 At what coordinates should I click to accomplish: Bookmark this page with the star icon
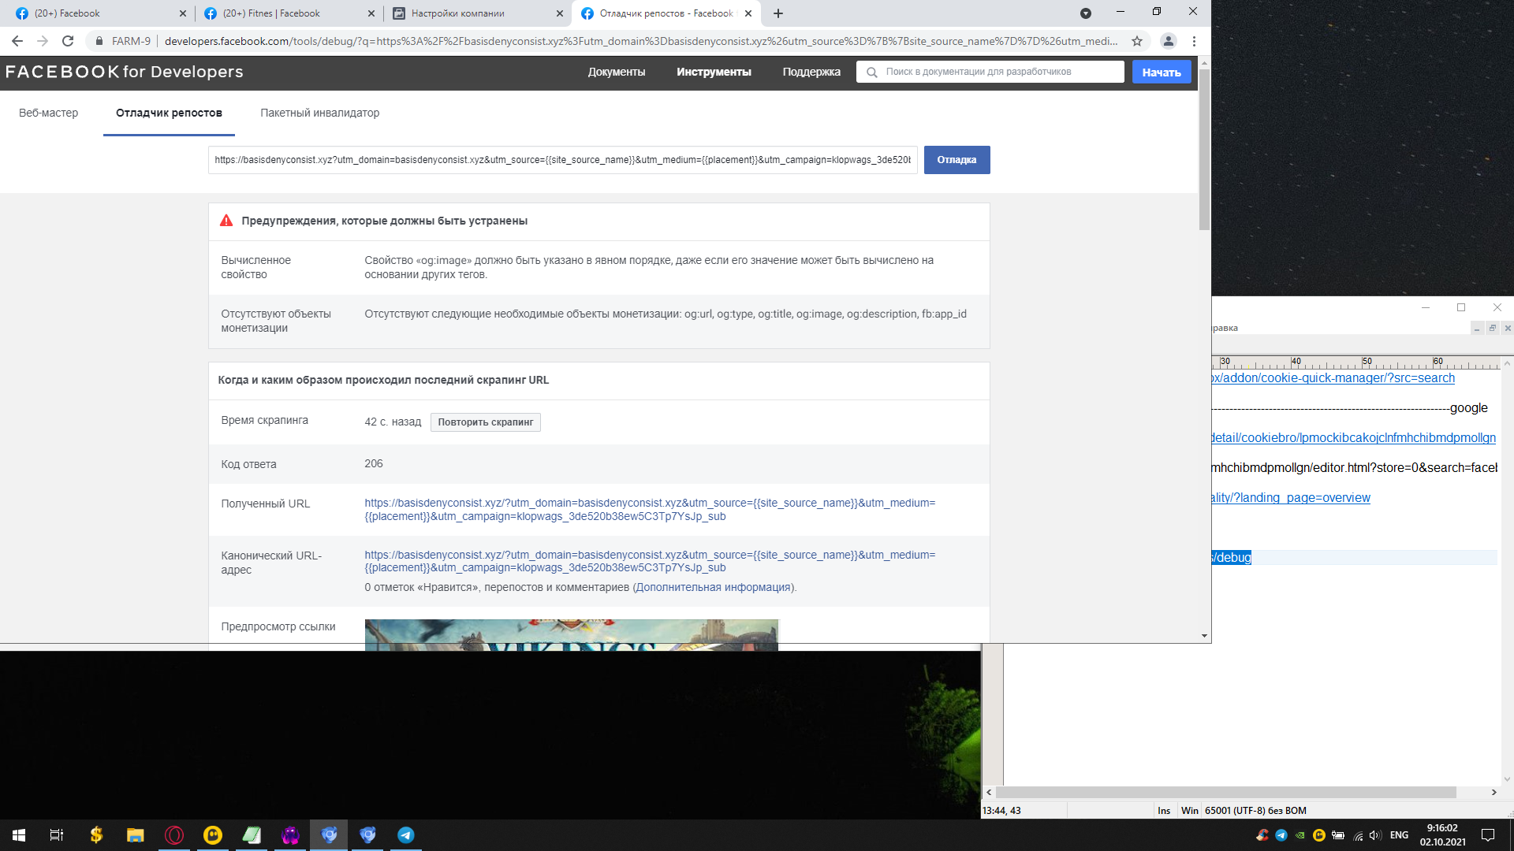[1137, 41]
